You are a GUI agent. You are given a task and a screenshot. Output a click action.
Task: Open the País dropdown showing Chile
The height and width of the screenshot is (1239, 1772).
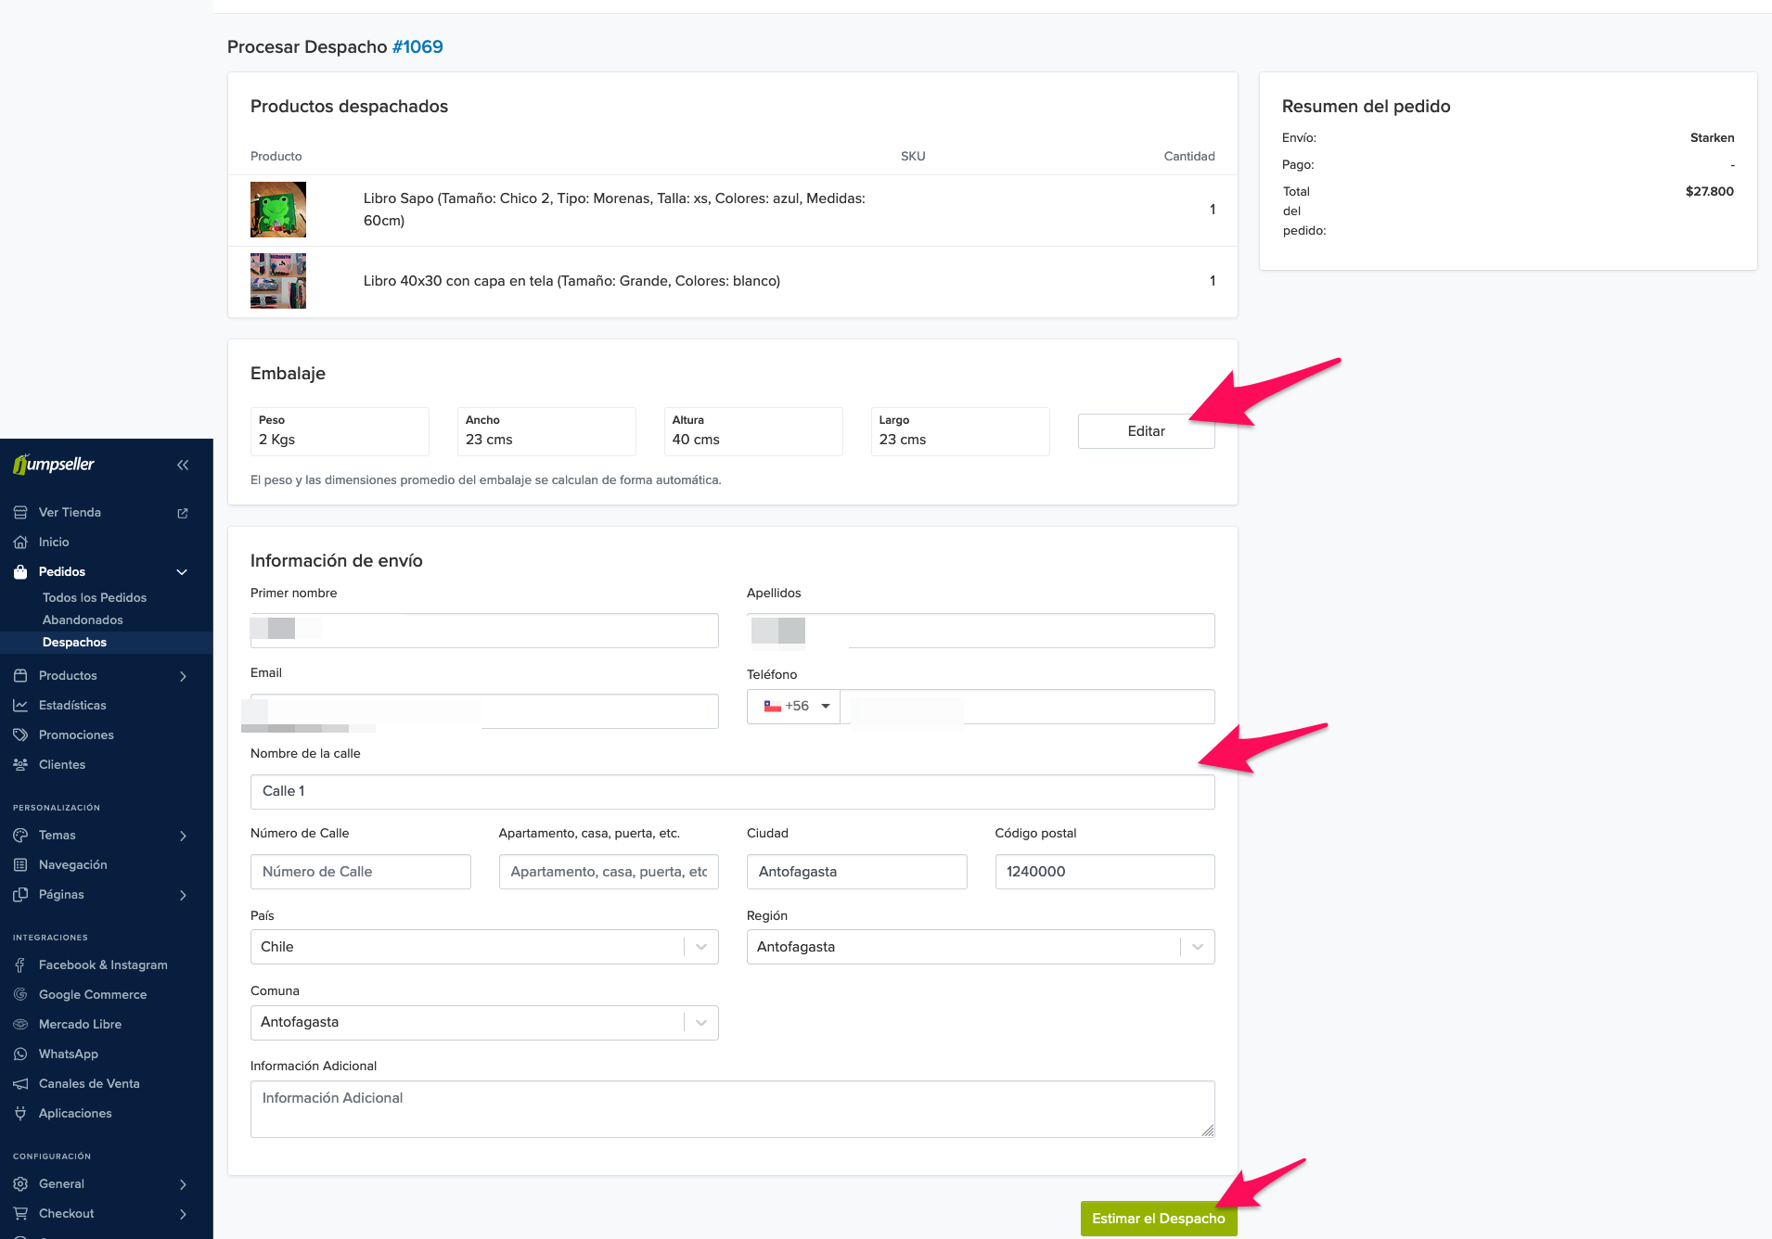[483, 947]
